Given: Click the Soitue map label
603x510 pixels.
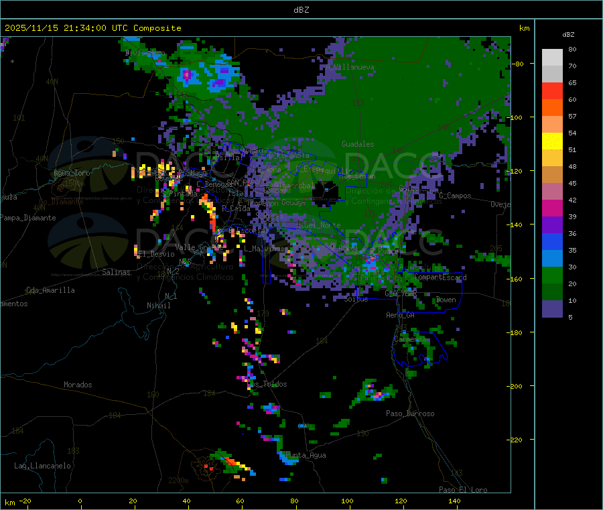Looking at the screenshot, I should 356,299.
